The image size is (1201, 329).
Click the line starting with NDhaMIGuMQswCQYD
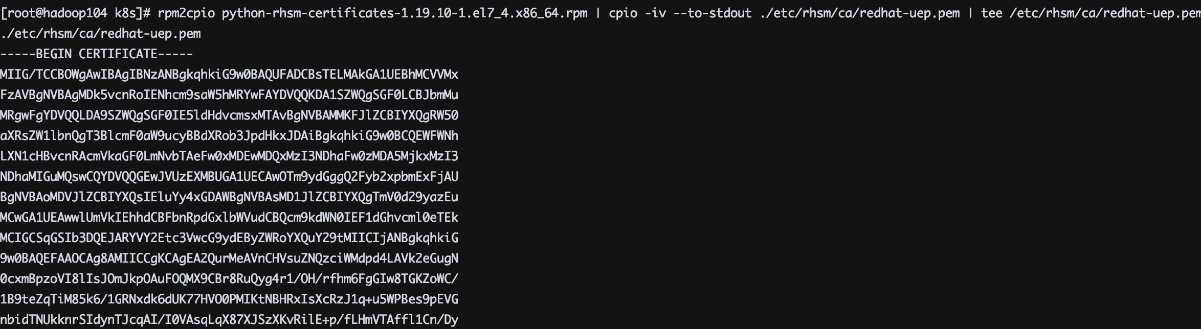coord(229,177)
